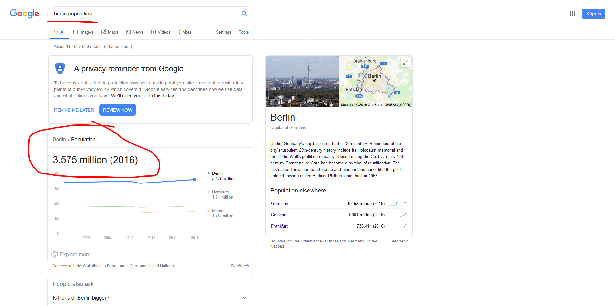
Task: Open search Tools
Action: [244, 32]
